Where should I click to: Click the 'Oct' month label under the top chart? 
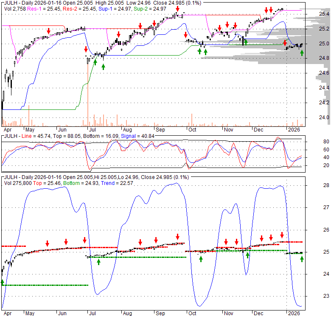(x=192, y=129)
